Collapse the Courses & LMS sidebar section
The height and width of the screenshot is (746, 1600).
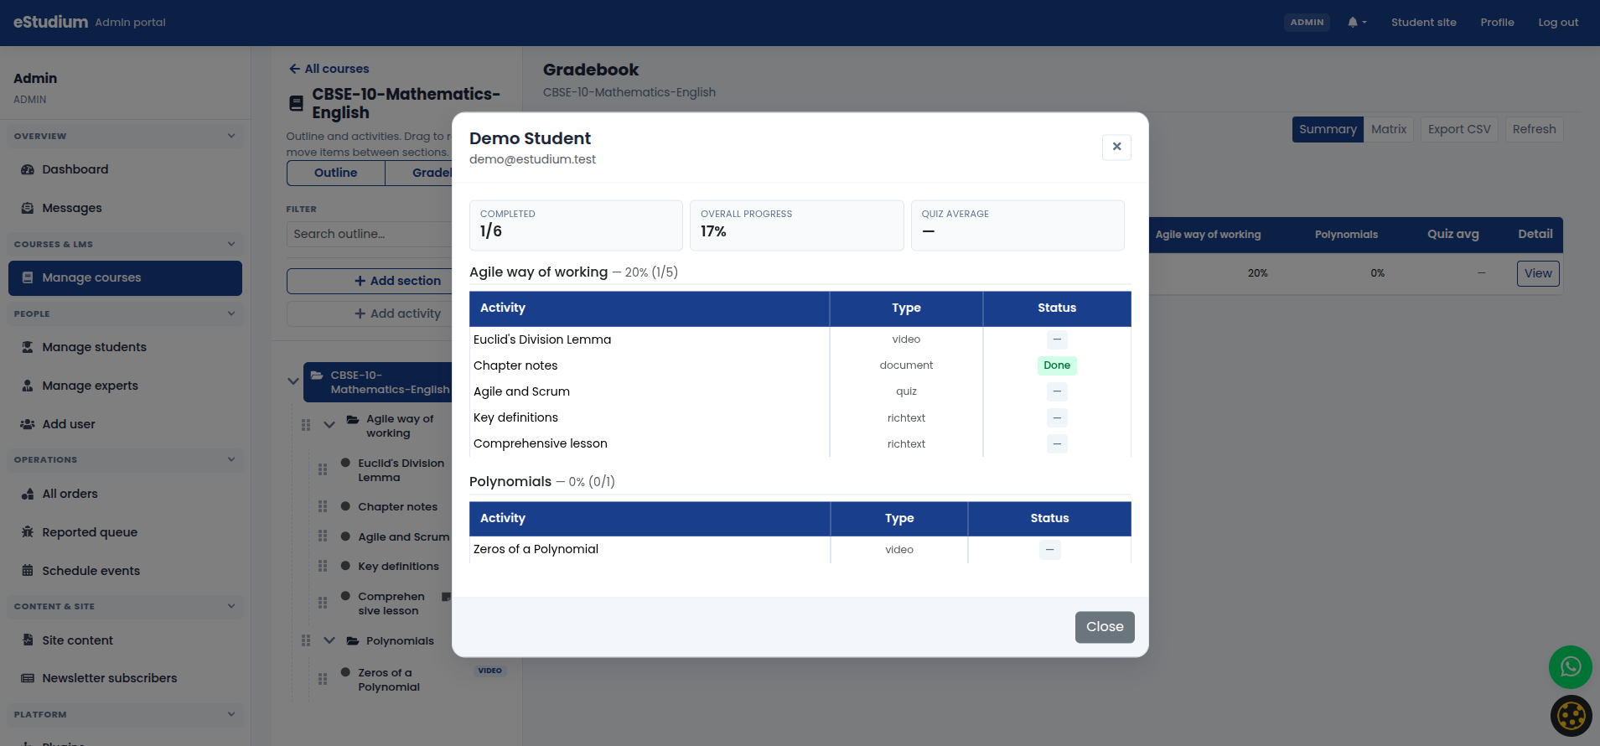(231, 244)
